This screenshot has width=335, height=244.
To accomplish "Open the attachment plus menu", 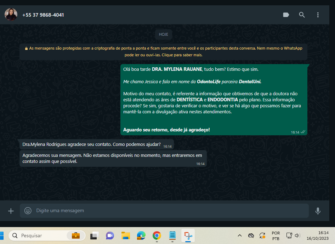I will pyautogui.click(x=11, y=211).
